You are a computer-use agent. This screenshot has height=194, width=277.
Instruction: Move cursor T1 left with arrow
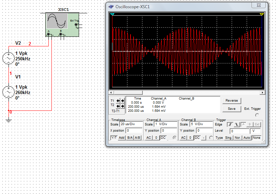(x=118, y=101)
